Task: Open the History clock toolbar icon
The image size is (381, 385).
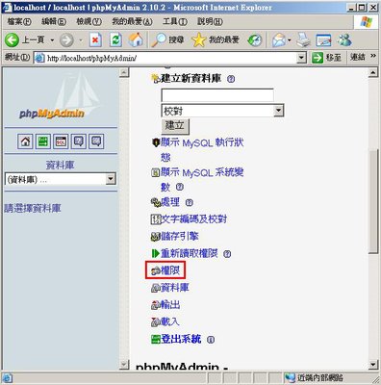Action: pyautogui.click(x=255, y=40)
